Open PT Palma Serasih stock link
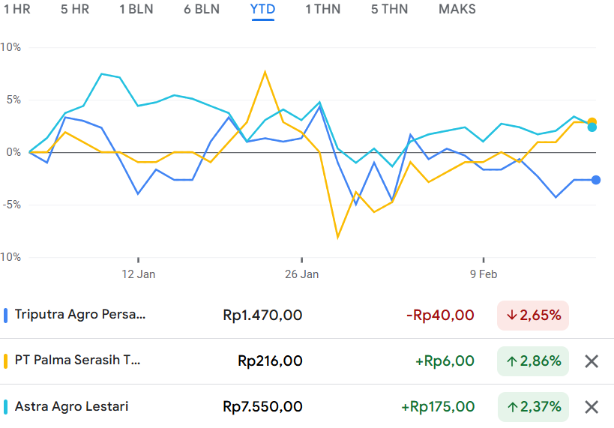 [x=77, y=361]
